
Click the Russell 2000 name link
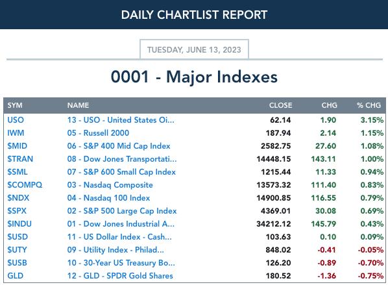click(x=98, y=133)
